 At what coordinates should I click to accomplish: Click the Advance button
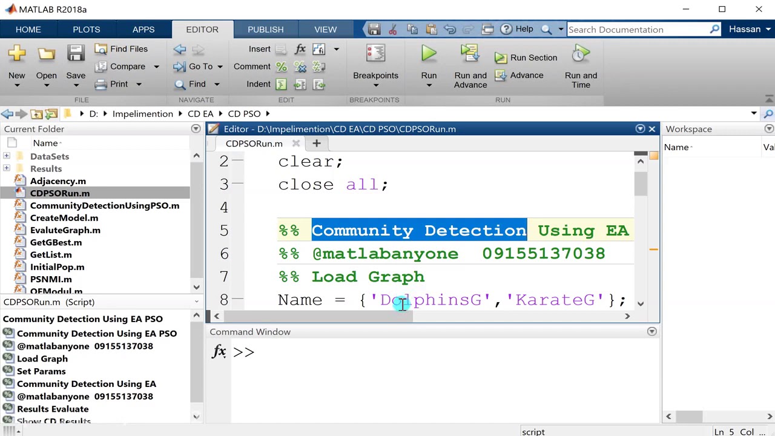click(519, 75)
